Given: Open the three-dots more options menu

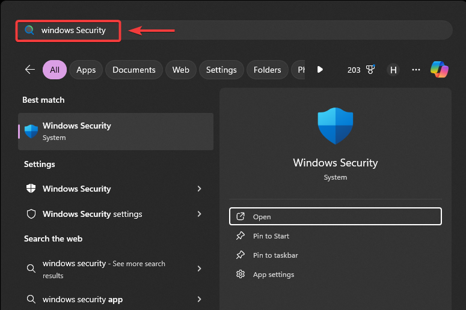Looking at the screenshot, I should [416, 70].
